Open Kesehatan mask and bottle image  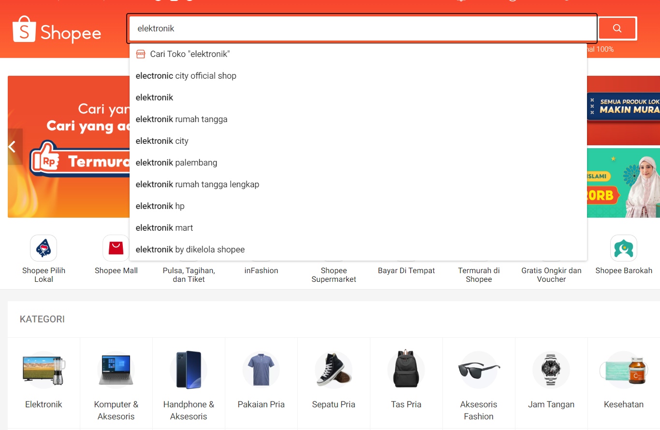point(624,370)
